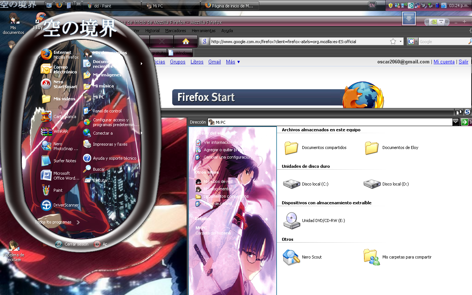The height and width of the screenshot is (295, 472).
Task: Open Paint from the Start menu
Action: (52, 190)
